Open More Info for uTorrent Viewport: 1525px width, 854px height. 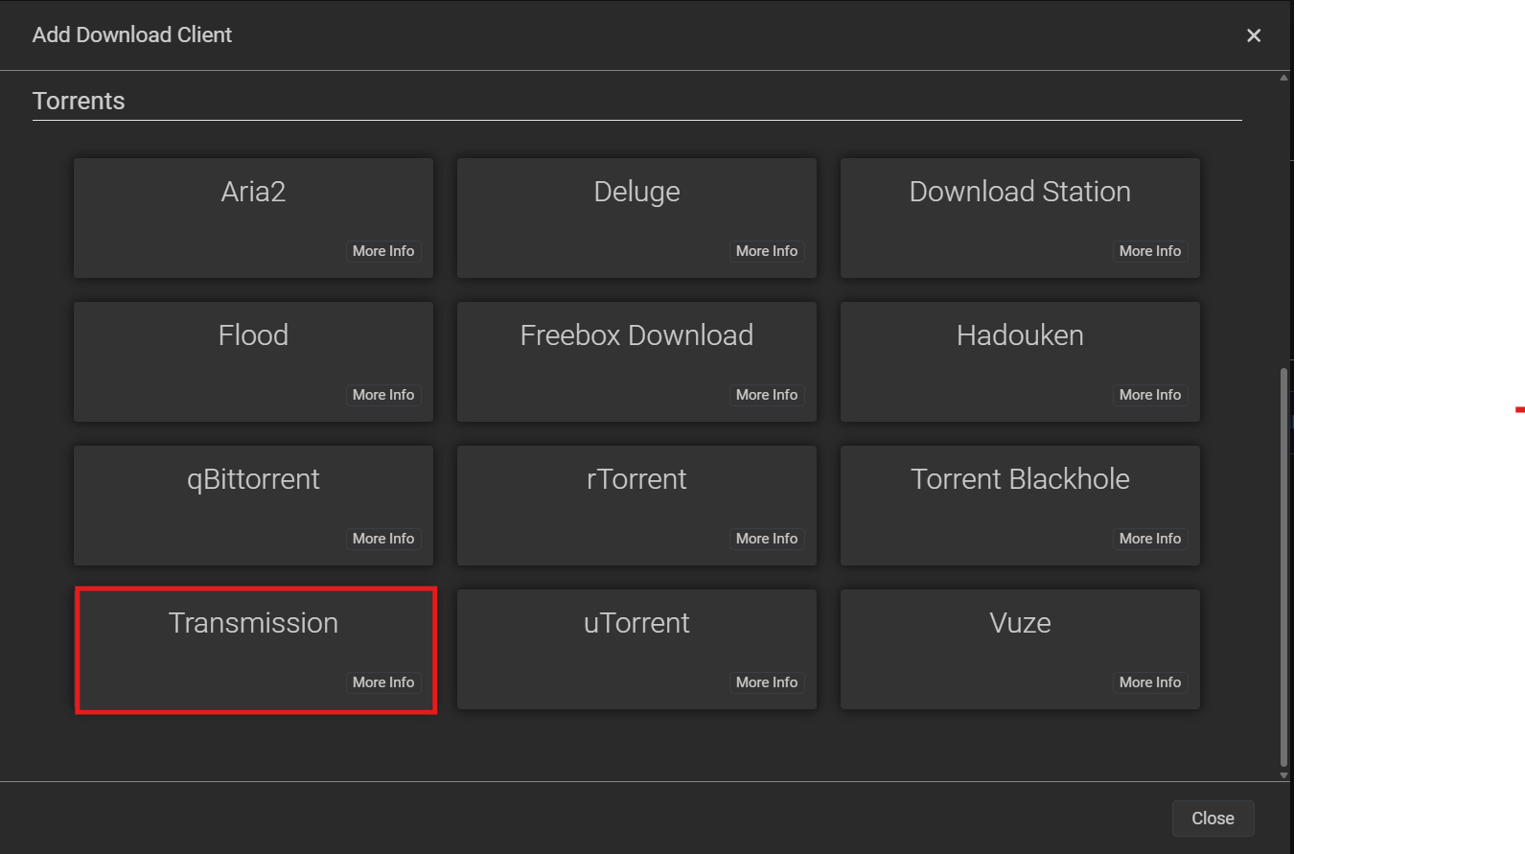[x=767, y=682]
